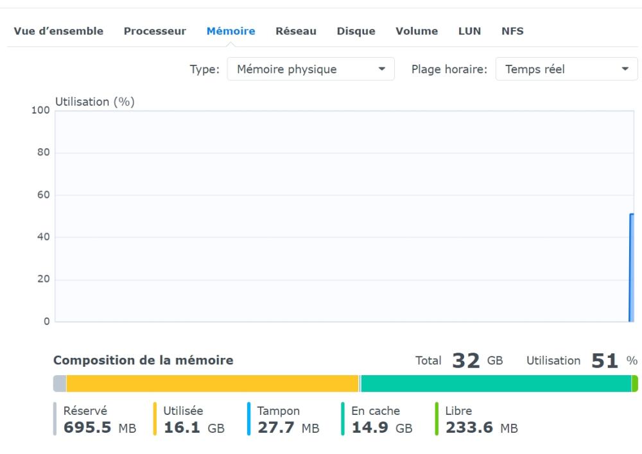Click the teal En cache bar segment
Viewport: 642px width, 454px height.
(496, 383)
